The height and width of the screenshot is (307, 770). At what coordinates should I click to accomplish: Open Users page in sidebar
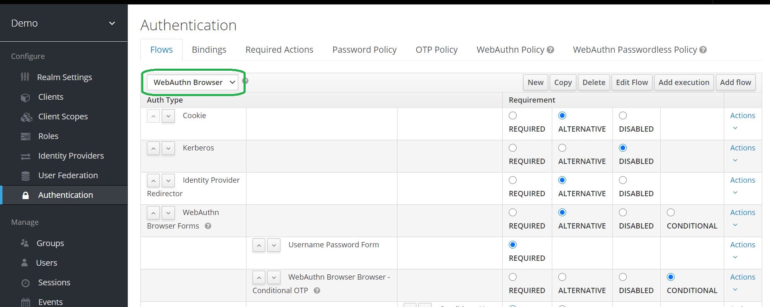[x=46, y=263]
